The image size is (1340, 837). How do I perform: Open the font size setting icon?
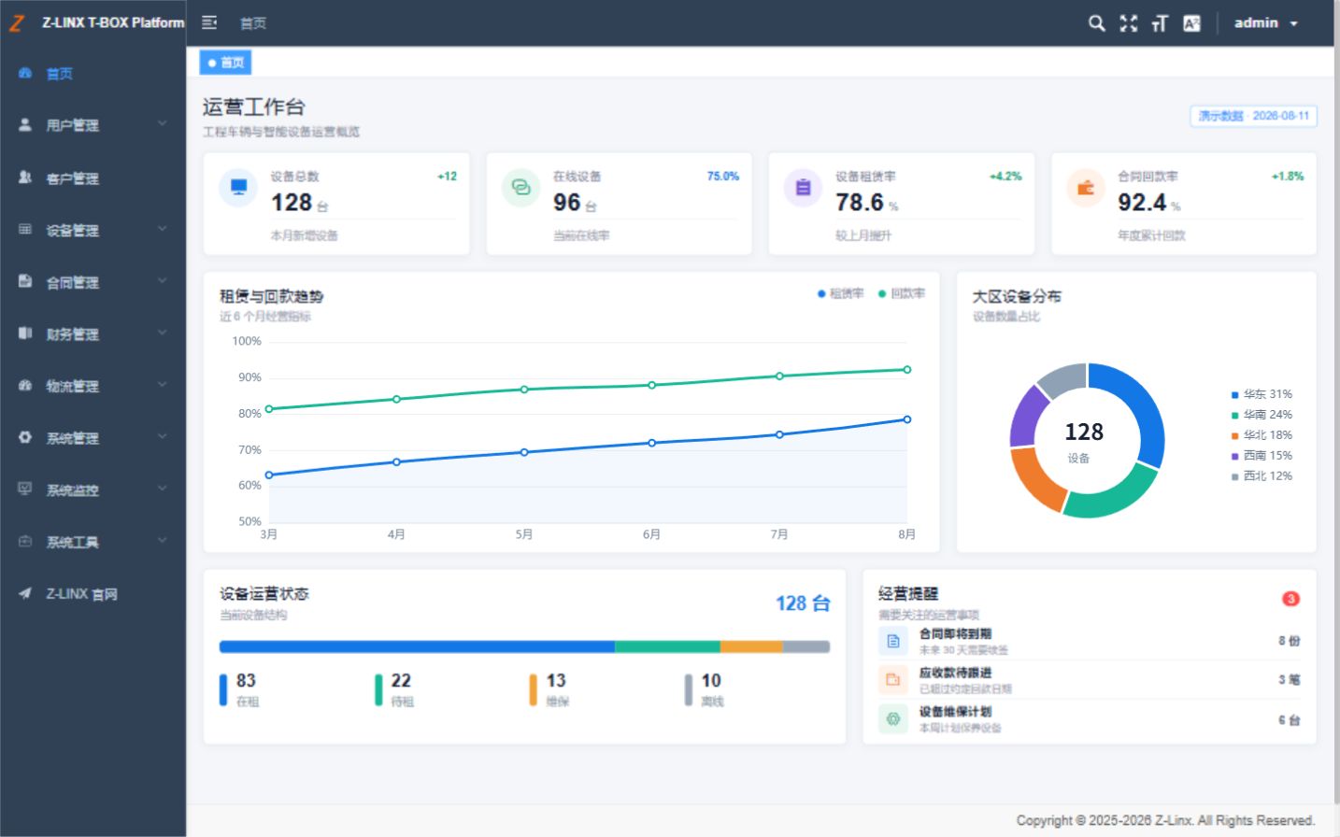(1160, 23)
